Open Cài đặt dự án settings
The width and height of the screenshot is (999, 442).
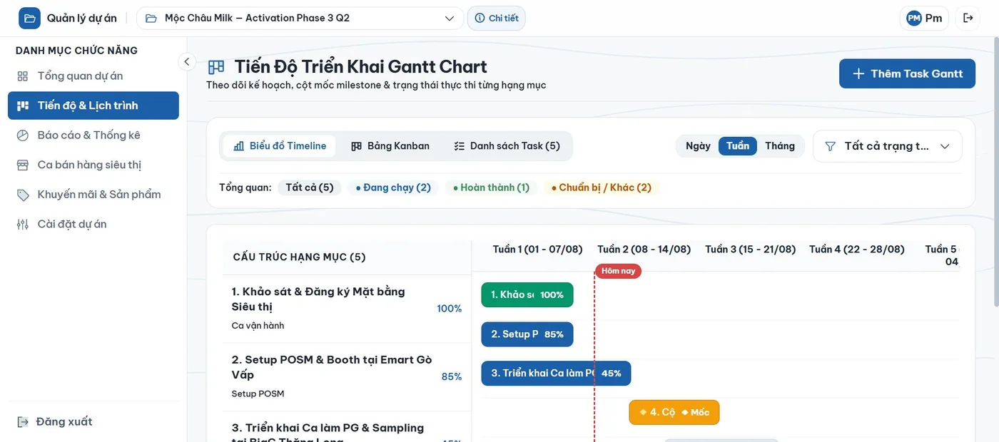point(93,224)
